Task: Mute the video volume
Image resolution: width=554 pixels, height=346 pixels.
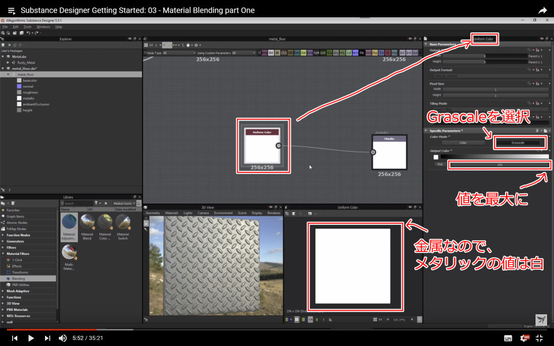Action: (62, 339)
